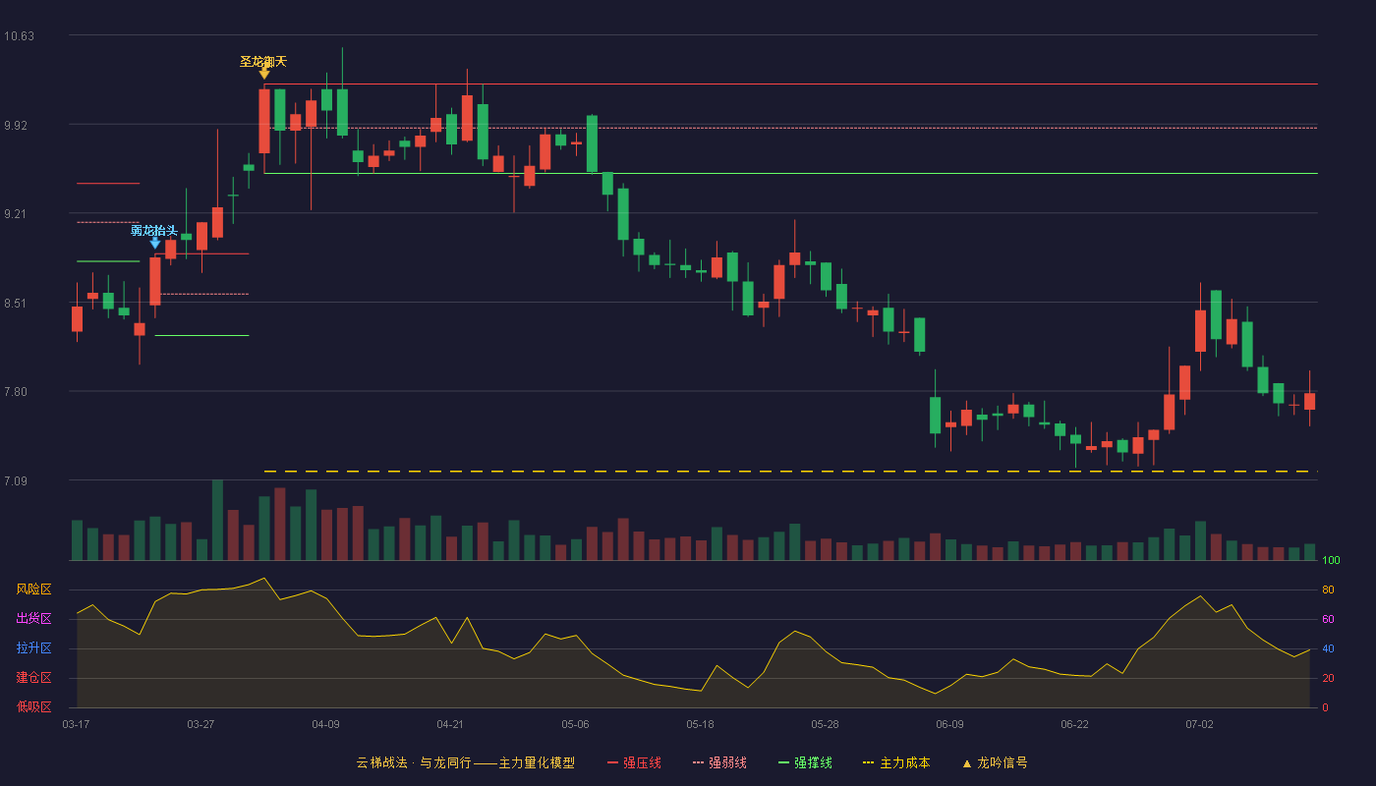The width and height of the screenshot is (1376, 786).
Task: Click the blue arrow marker under 勇龙抬头
Action: [x=155, y=242]
